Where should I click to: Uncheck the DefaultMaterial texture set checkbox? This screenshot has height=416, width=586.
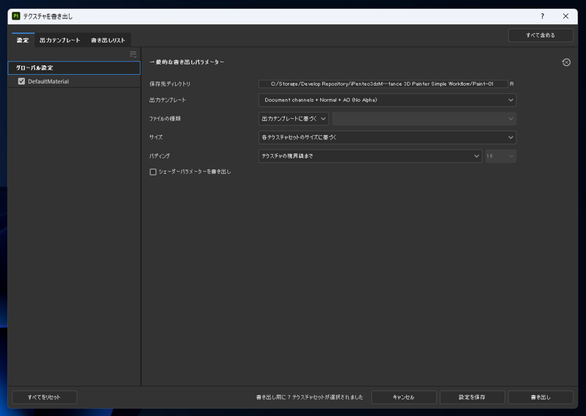pyautogui.click(x=21, y=81)
